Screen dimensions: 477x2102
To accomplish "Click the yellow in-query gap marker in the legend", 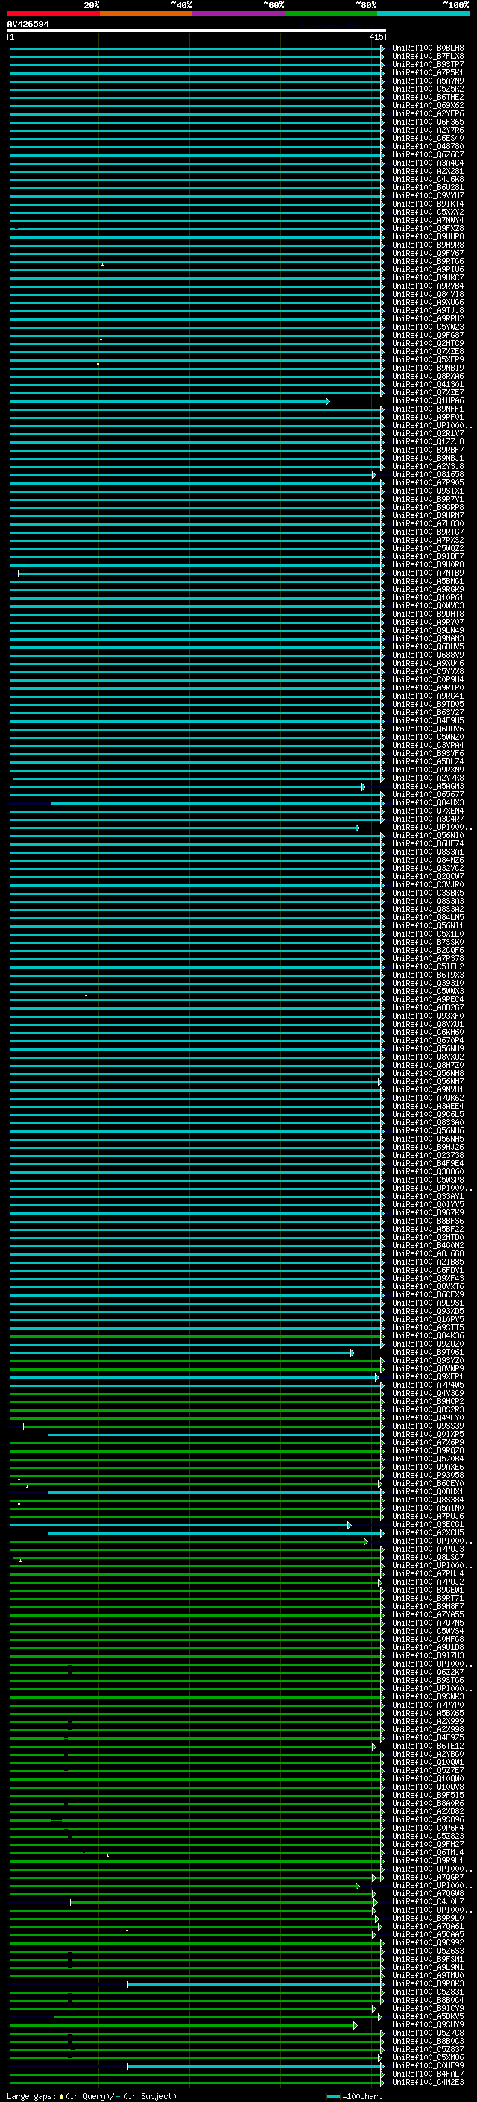I will tap(61, 2096).
